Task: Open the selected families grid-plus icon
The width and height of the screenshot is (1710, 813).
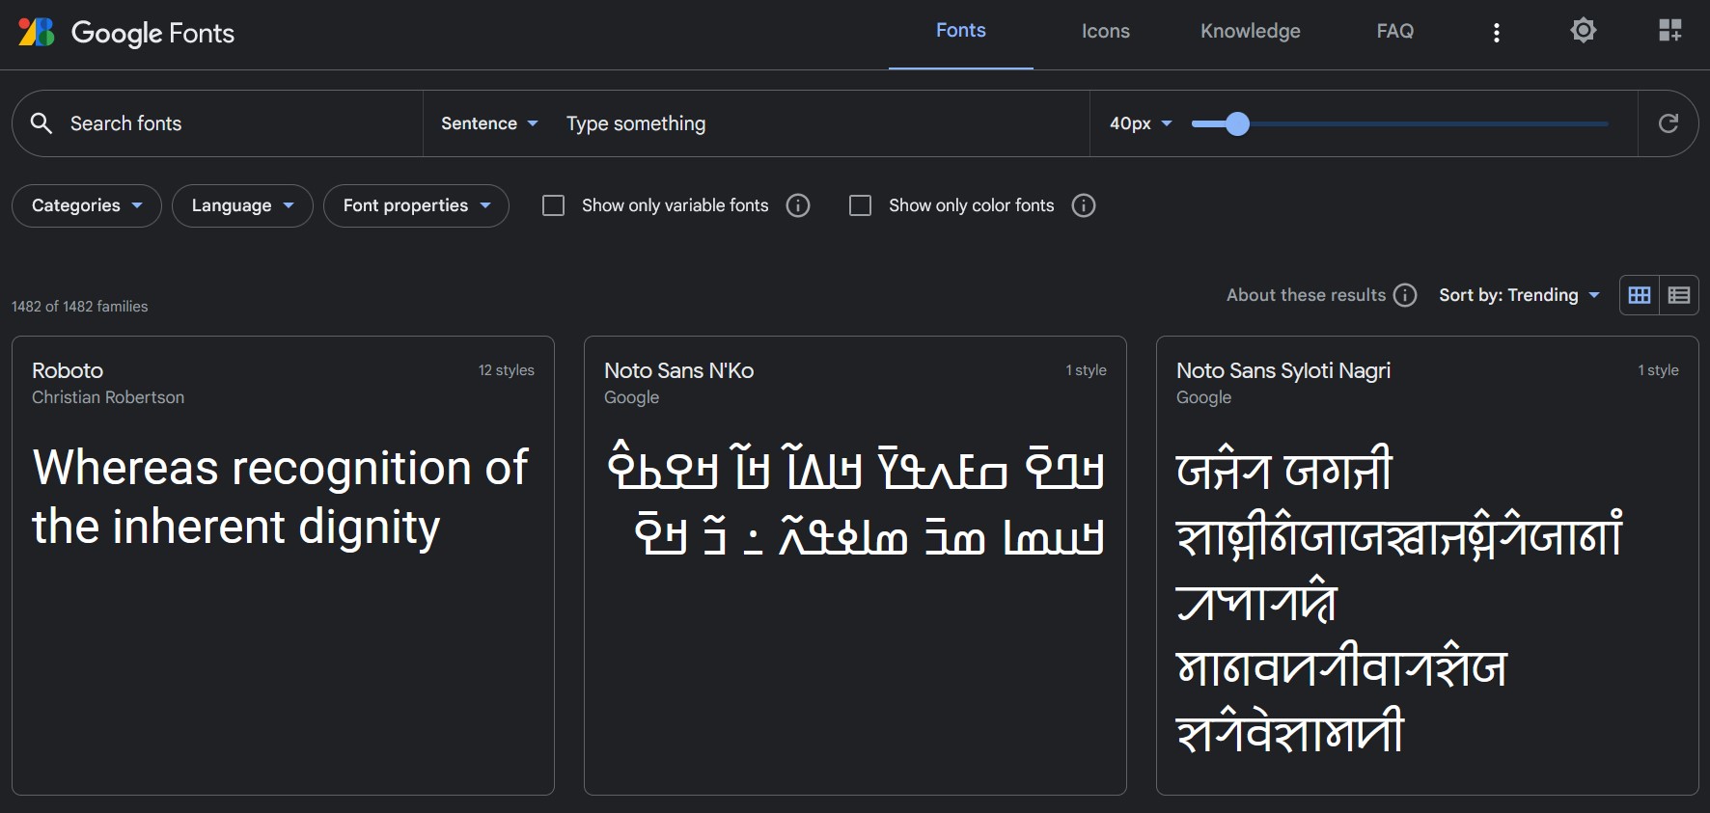Action: point(1670,31)
